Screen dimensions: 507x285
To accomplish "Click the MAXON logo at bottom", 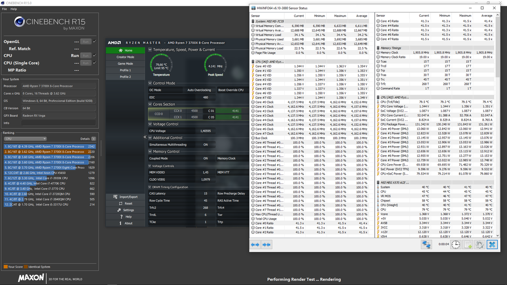I will 31,278.
